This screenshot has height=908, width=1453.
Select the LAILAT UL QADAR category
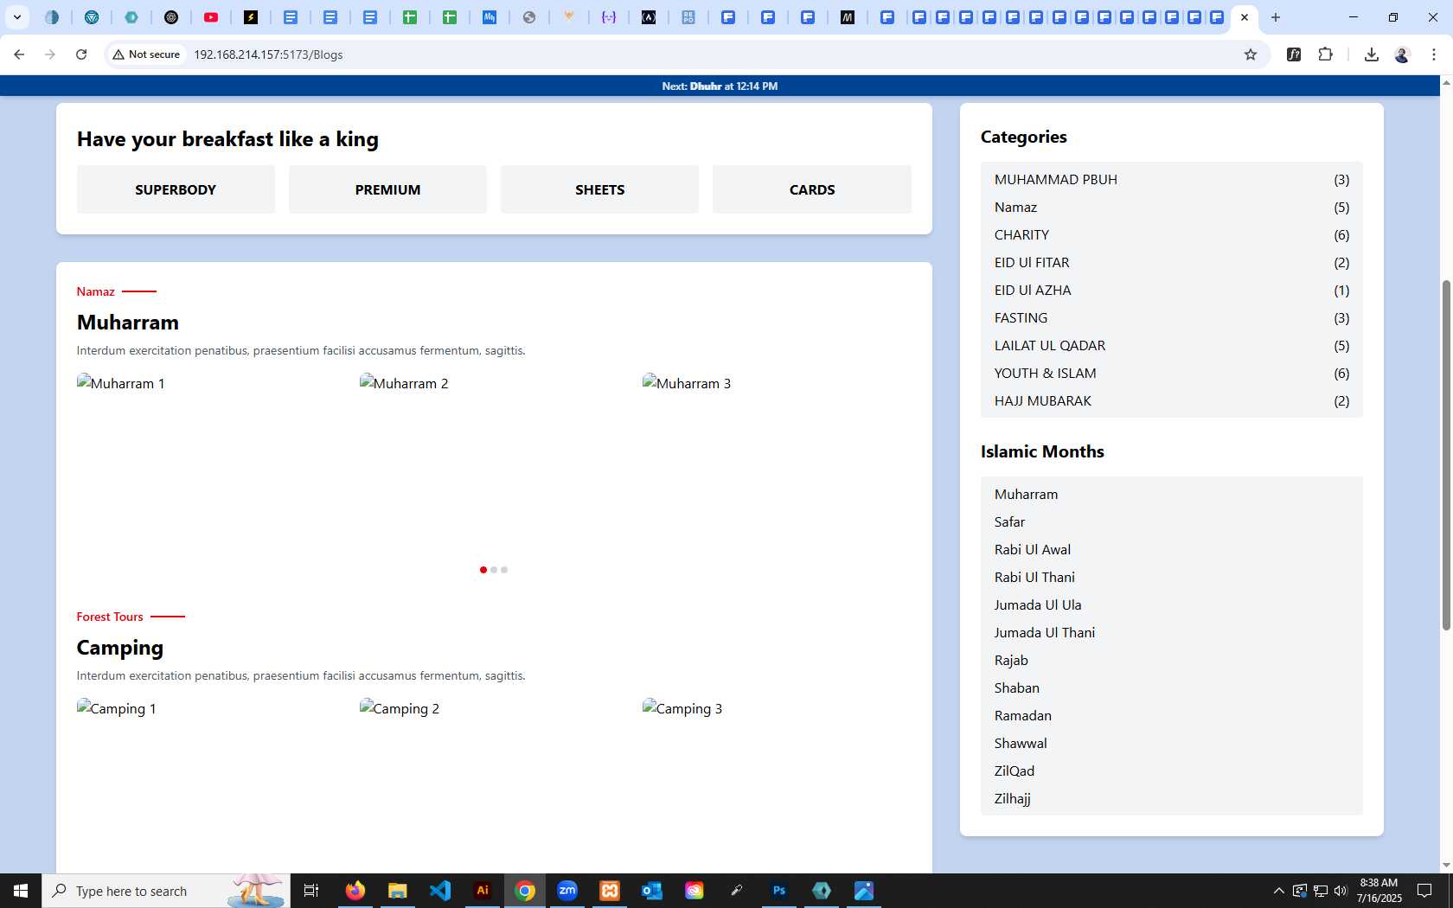[1172, 346]
